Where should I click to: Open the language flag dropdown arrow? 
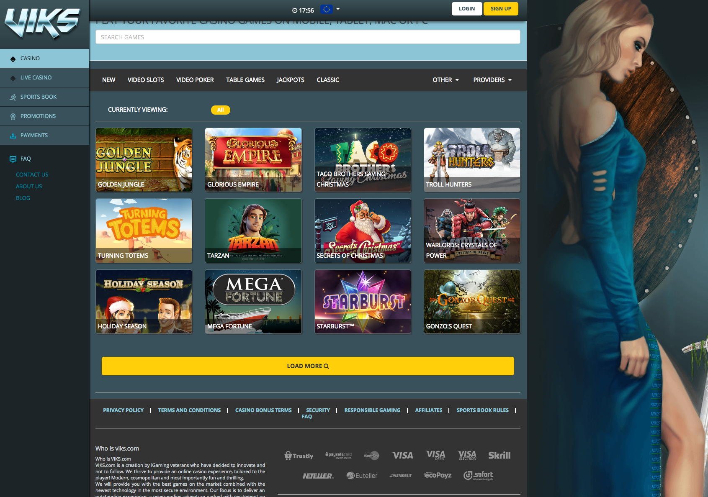[x=338, y=9]
